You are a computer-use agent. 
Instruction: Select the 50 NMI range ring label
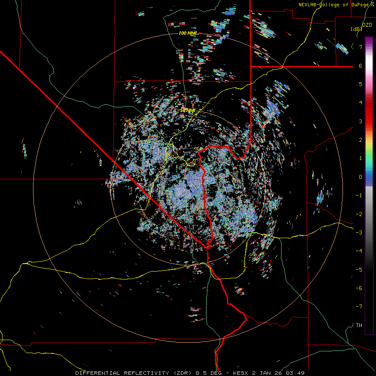point(188,111)
